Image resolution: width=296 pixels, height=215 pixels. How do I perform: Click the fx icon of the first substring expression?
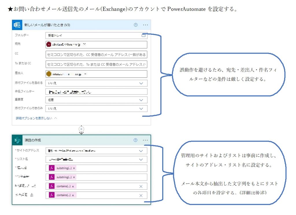tap(52, 168)
